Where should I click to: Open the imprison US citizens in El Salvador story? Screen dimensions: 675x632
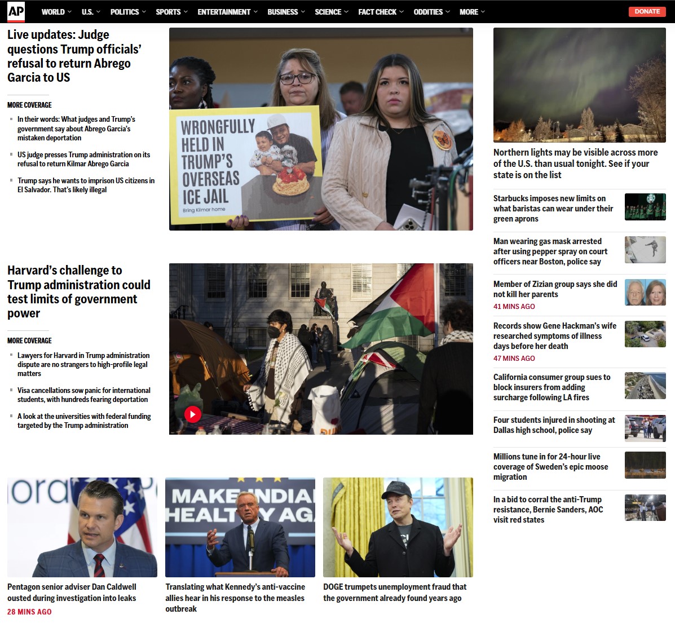click(x=86, y=185)
